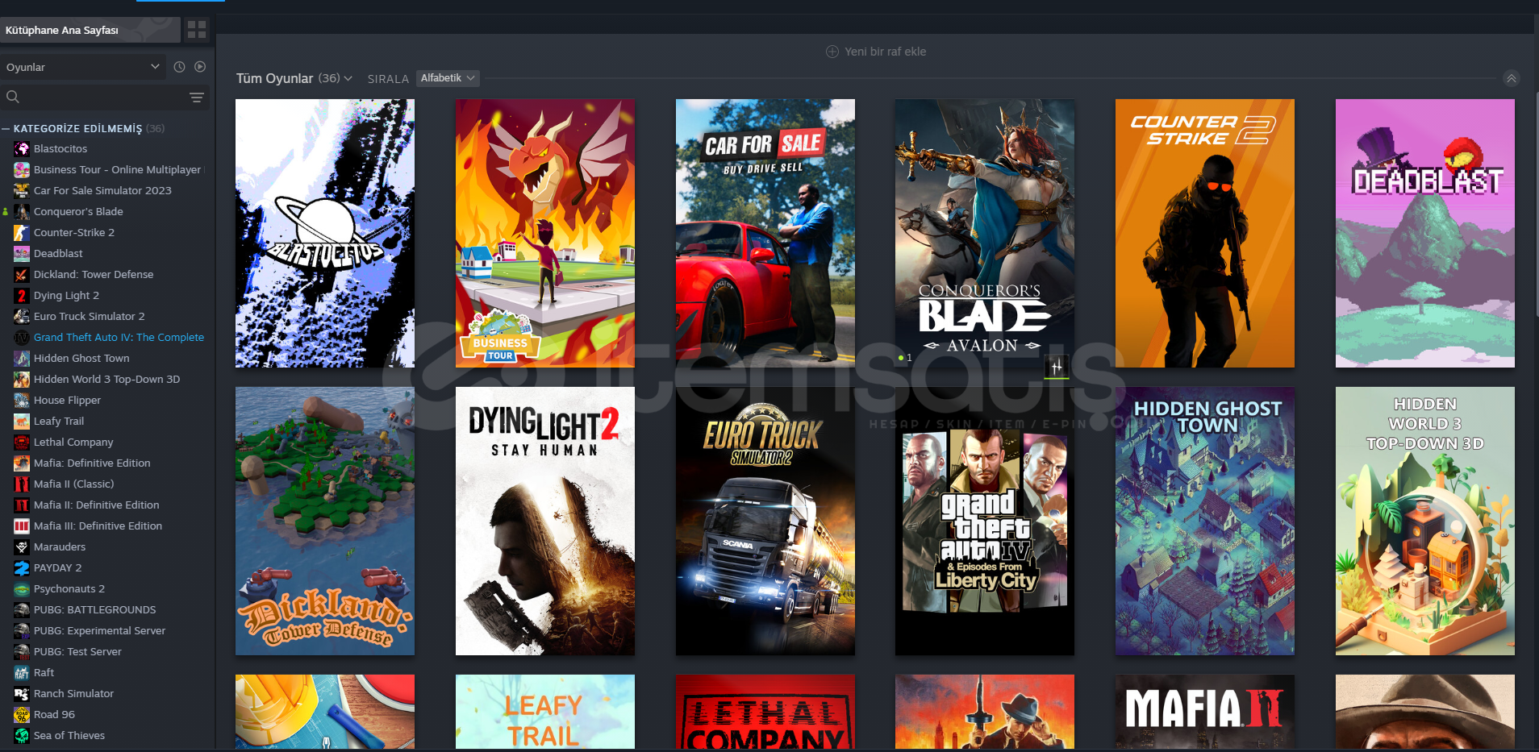Click the Mafia II (Classic) sidebar icon
This screenshot has height=752, width=1539.
click(22, 484)
